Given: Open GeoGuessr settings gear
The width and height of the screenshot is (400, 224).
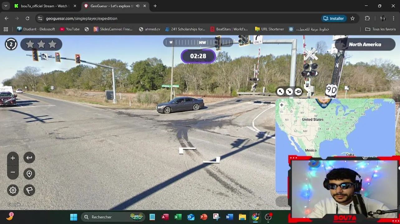Looking at the screenshot, I should tap(13, 190).
